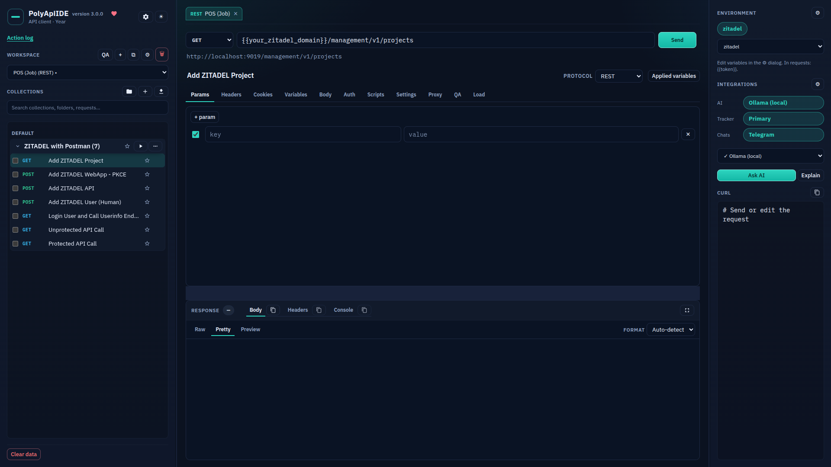Add collection plus icon
The width and height of the screenshot is (831, 467).
[145, 92]
